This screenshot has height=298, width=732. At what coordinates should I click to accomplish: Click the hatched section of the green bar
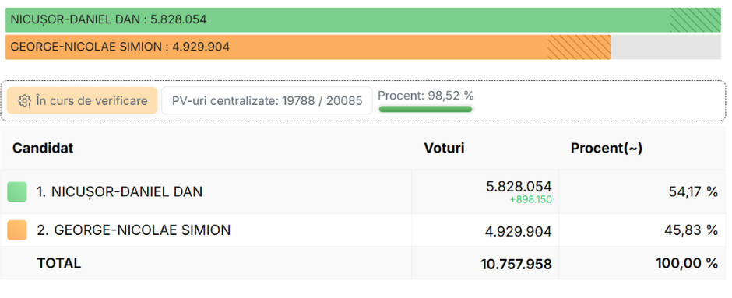(x=695, y=19)
